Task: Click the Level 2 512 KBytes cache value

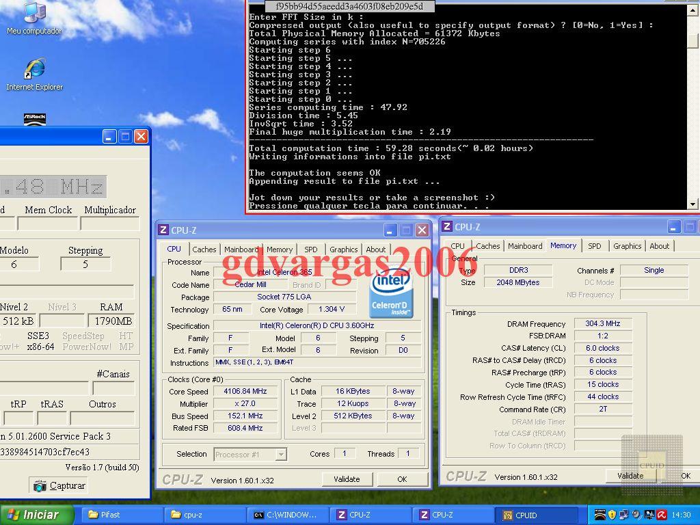Action: [353, 416]
